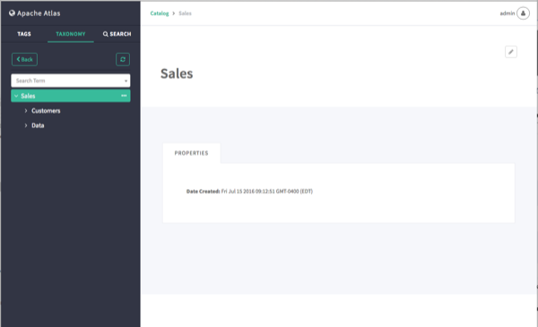Click the magnifier icon beside SEARCH

pyautogui.click(x=105, y=34)
